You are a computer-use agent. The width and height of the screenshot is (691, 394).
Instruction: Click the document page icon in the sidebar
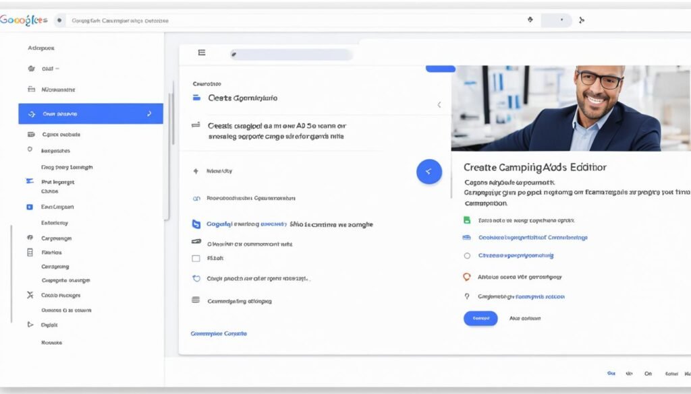pos(30,253)
